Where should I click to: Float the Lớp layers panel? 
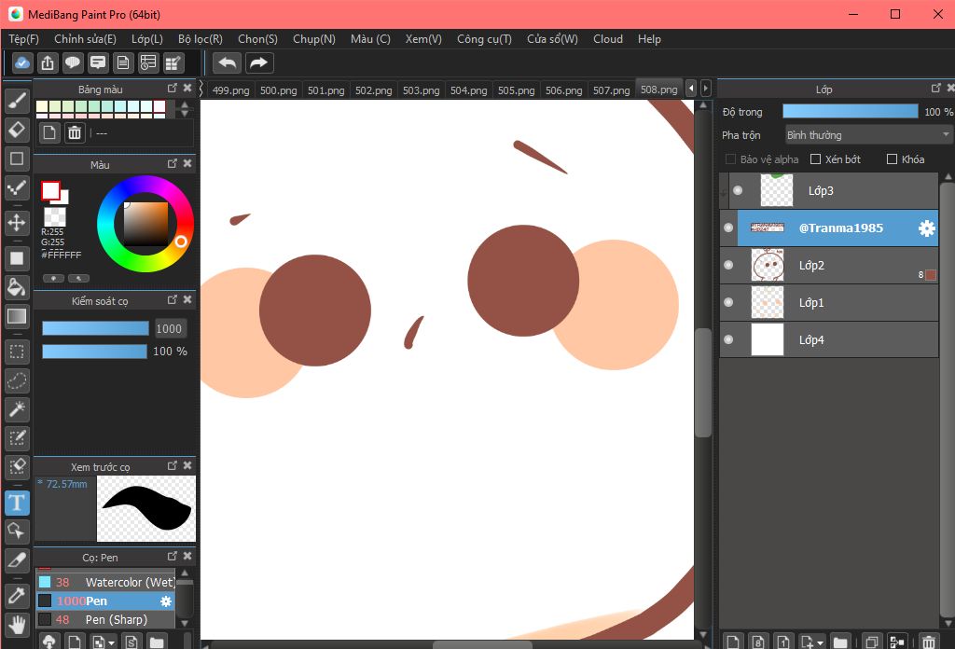(x=936, y=89)
